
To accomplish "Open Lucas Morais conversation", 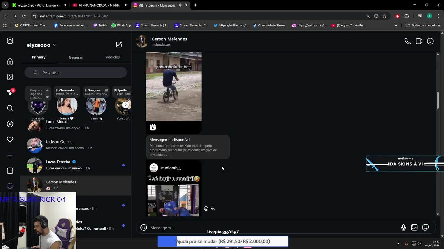I will point(76,125).
